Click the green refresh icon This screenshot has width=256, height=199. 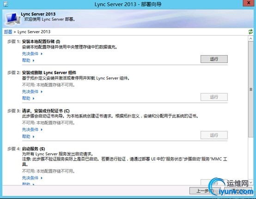tap(250, 31)
